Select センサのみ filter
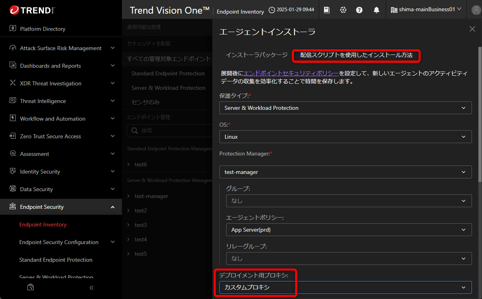The width and height of the screenshot is (482, 299). 146,102
